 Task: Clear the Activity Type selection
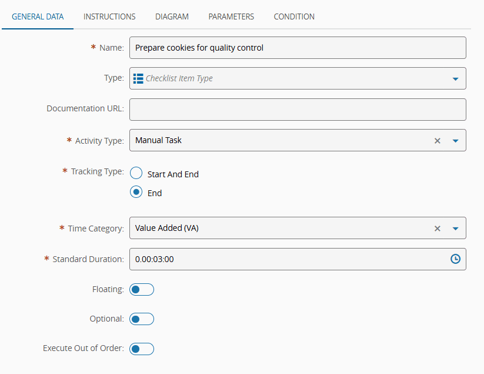pyautogui.click(x=437, y=141)
